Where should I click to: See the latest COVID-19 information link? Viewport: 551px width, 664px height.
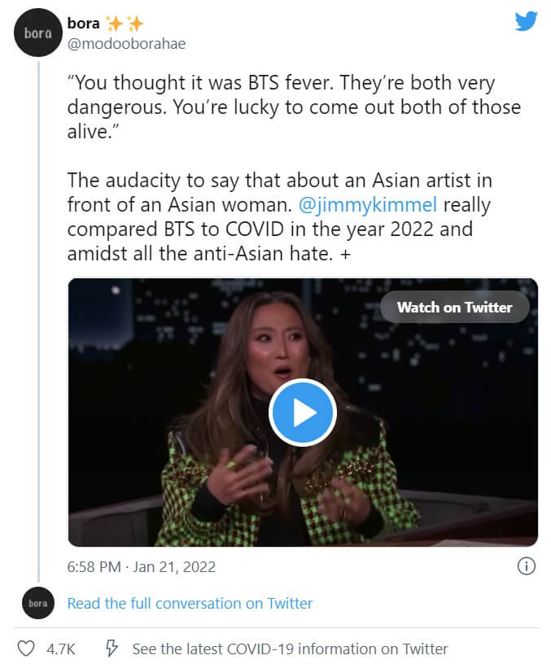point(290,649)
